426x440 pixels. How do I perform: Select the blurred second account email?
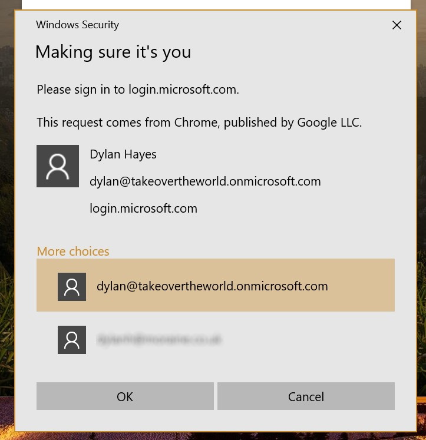[159, 339]
